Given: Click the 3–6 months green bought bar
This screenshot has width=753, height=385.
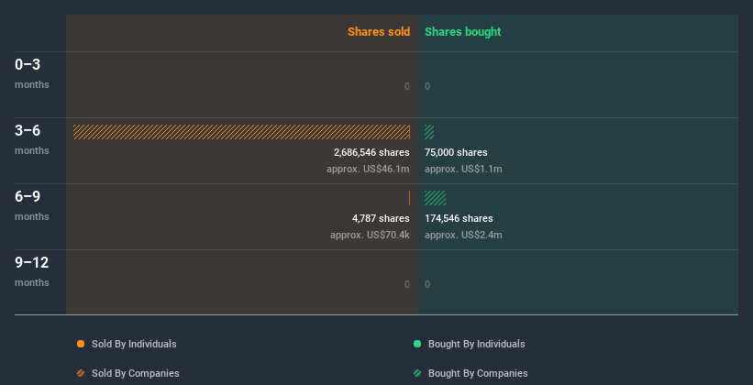Looking at the screenshot, I should click(429, 132).
